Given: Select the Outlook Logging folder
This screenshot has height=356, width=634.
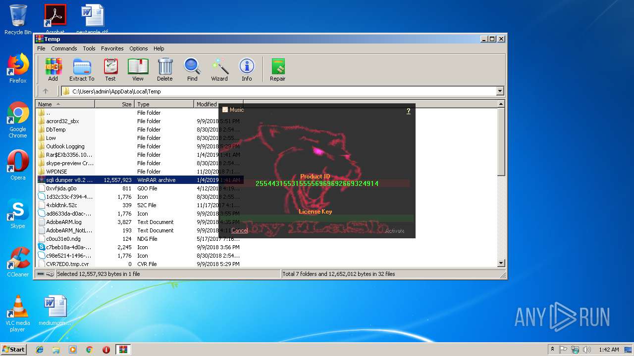Looking at the screenshot, I should [x=65, y=146].
